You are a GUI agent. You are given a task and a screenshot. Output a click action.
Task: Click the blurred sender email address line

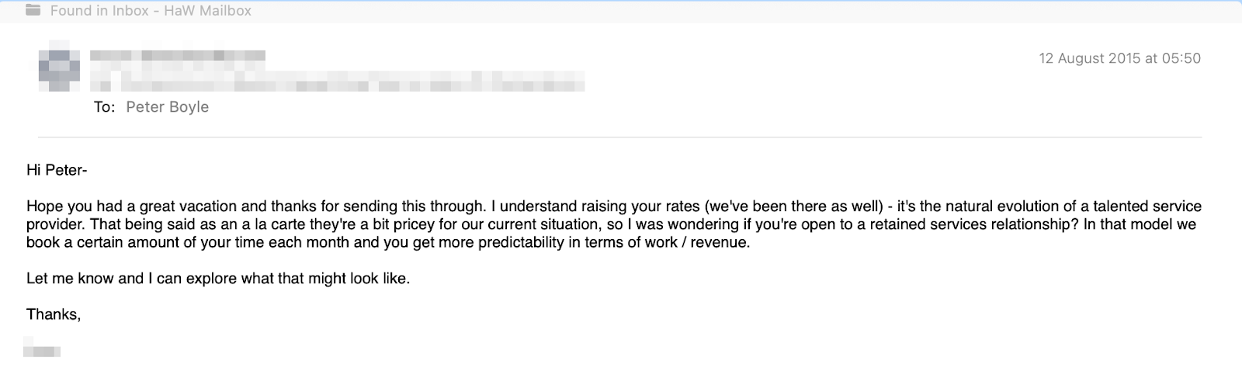[337, 80]
